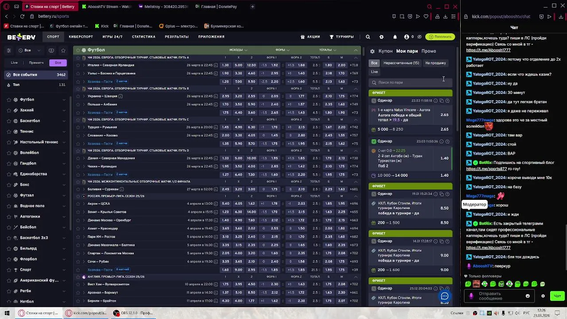This screenshot has width=567, height=319.
Task: Focus the Отправить сообщение chat input
Action: point(500,296)
